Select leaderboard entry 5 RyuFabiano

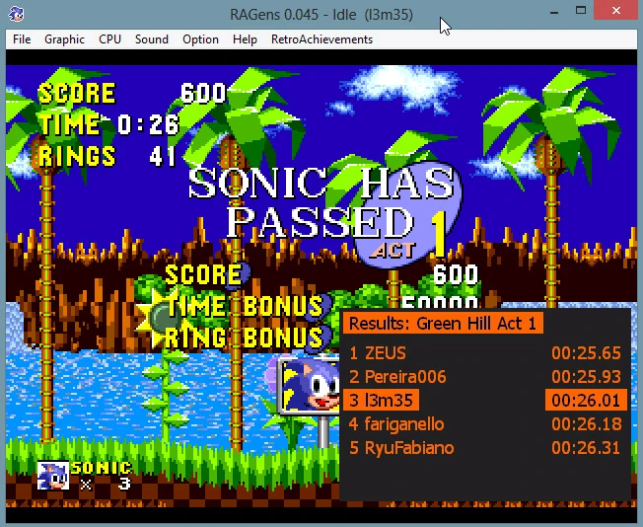401,448
